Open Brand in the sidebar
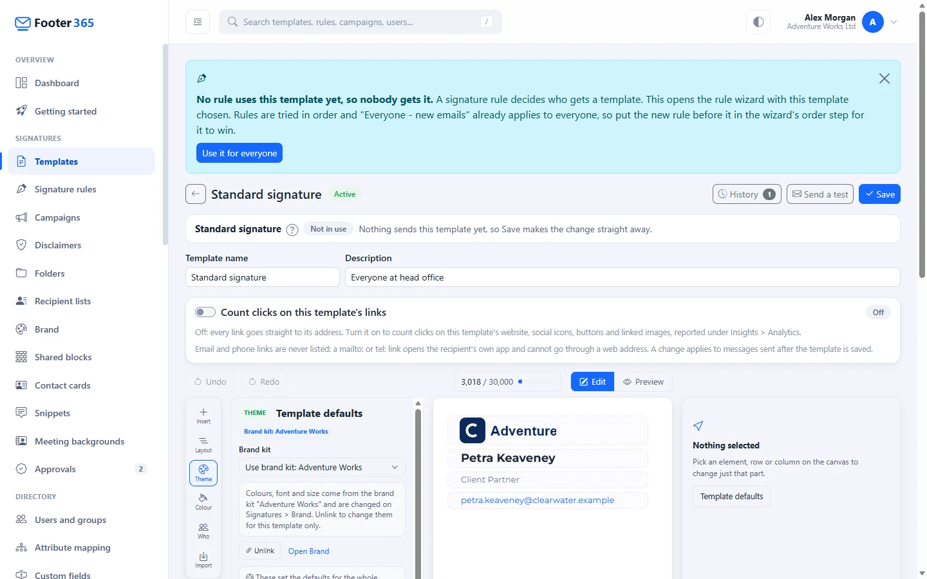The image size is (927, 579). click(81, 329)
